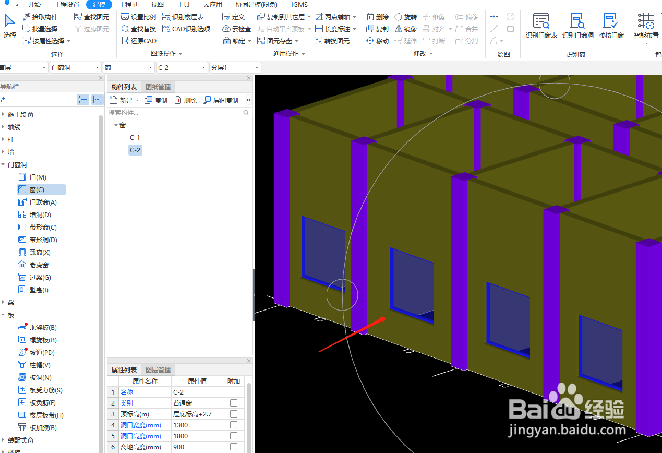
Task: Click the 批量选择 batch select tool
Action: (x=40, y=29)
